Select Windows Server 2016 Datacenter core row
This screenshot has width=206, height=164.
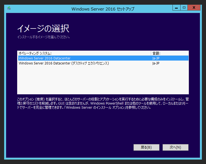tap(103, 58)
